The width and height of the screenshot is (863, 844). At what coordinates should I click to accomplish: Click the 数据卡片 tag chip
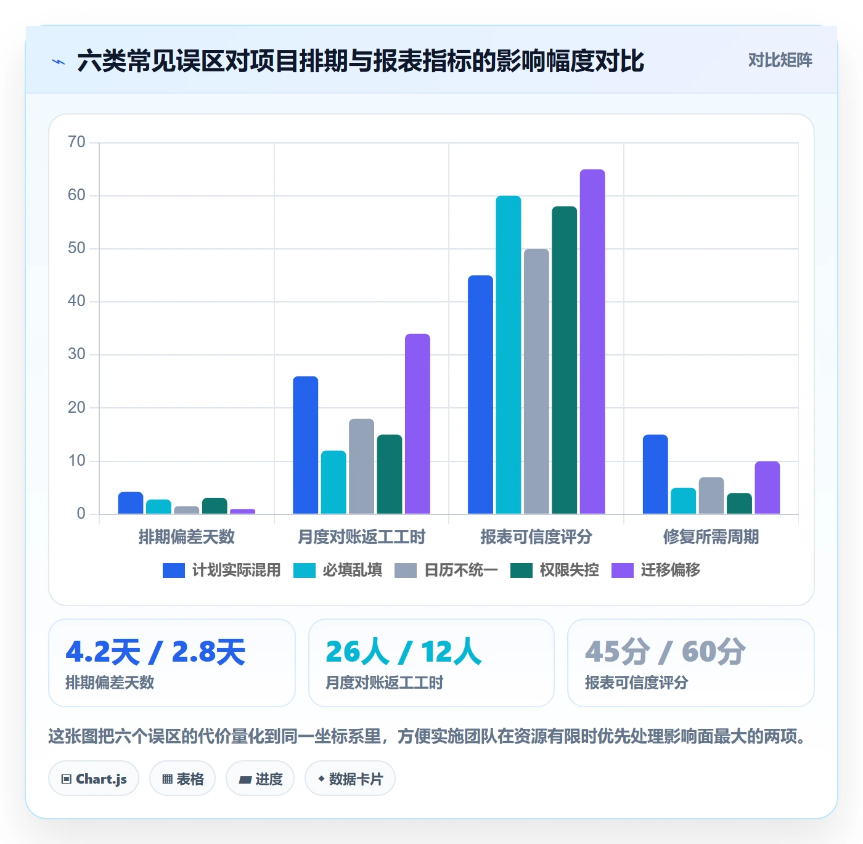(x=350, y=779)
